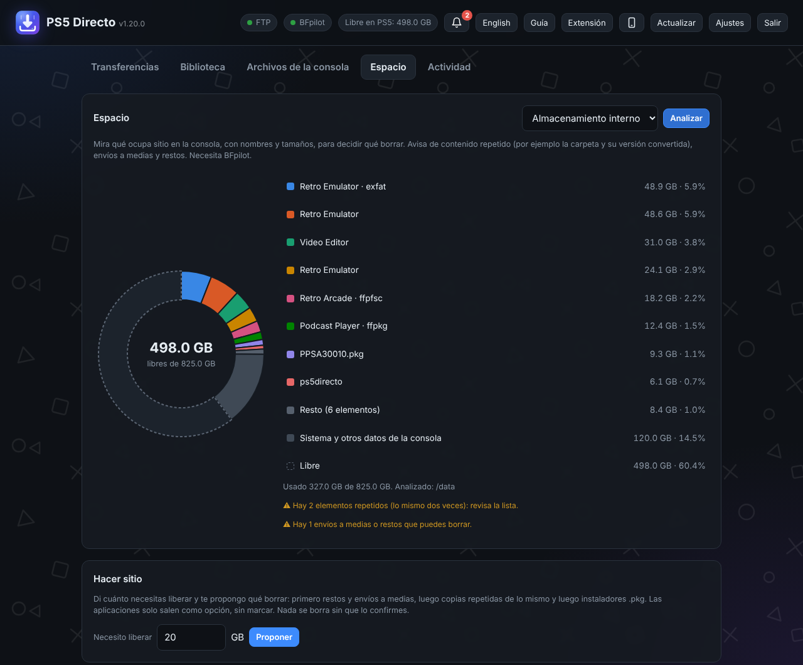Click the FTP status indicator
The image size is (803, 665).
258,23
